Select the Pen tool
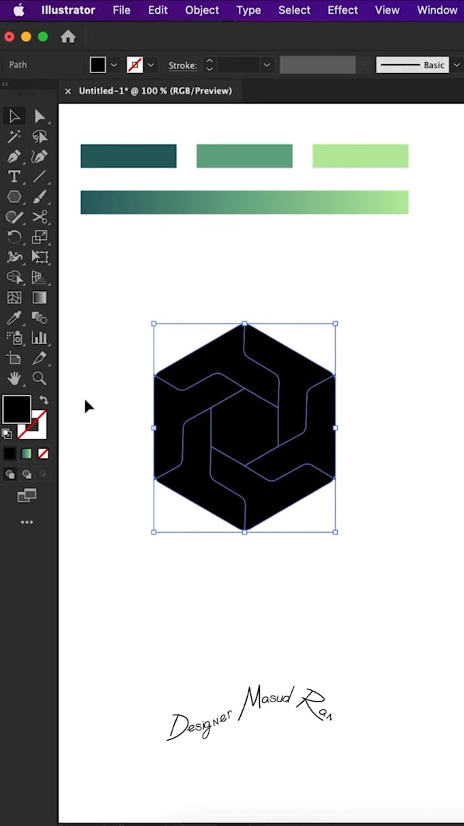 point(14,156)
